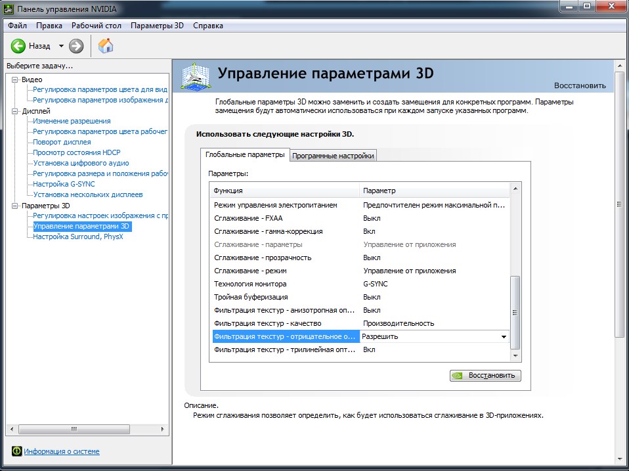This screenshot has height=471, width=629.
Task: Open the Файл menu
Action: tap(17, 26)
